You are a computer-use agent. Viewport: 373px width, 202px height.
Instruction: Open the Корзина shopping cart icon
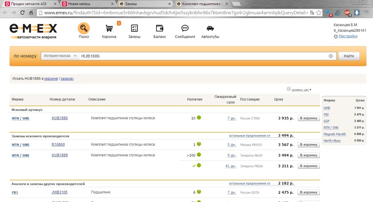(x=109, y=28)
